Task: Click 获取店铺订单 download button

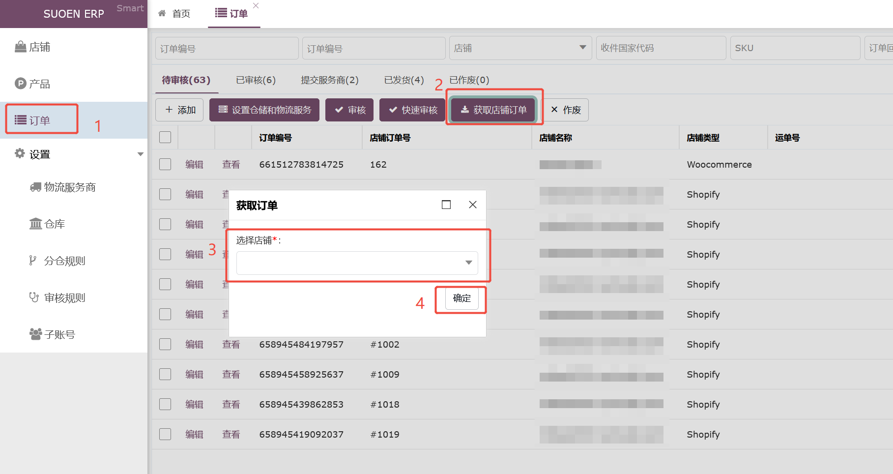Action: 492,110
